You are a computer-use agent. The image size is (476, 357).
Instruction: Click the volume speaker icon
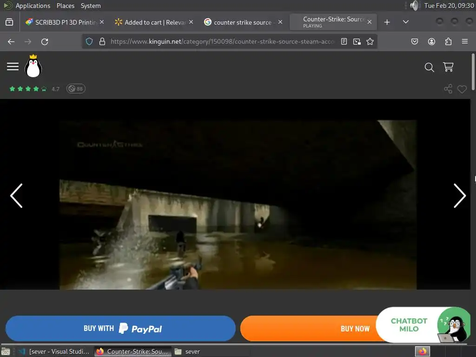415,6
